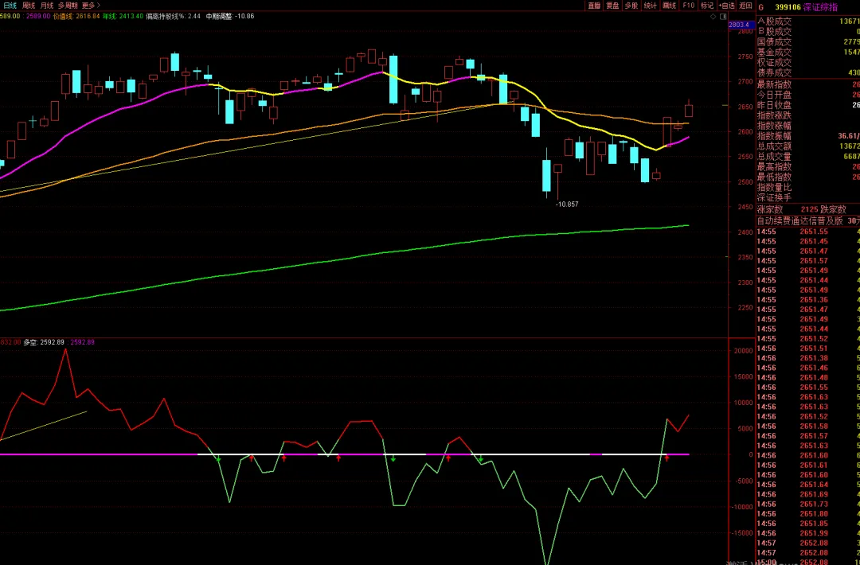
Task: Select the 指数涨跌 row
Action: tap(808, 115)
